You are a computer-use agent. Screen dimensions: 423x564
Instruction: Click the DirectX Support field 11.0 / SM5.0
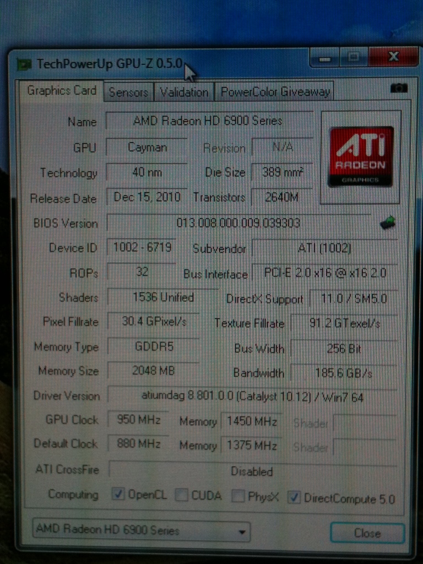click(x=353, y=299)
